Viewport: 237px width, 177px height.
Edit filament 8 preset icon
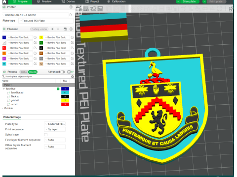72,53
